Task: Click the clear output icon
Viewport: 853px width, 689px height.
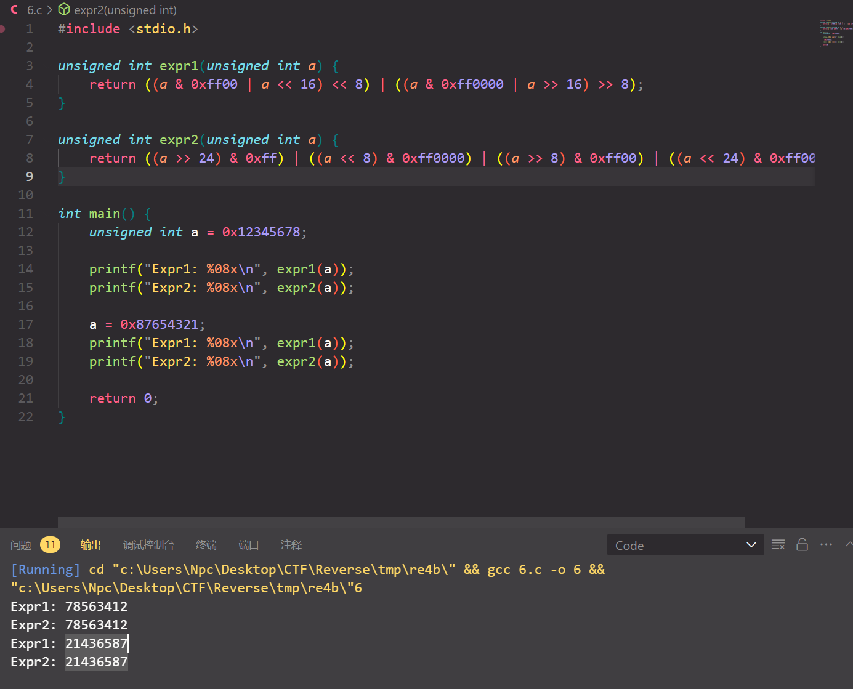Action: [x=778, y=545]
